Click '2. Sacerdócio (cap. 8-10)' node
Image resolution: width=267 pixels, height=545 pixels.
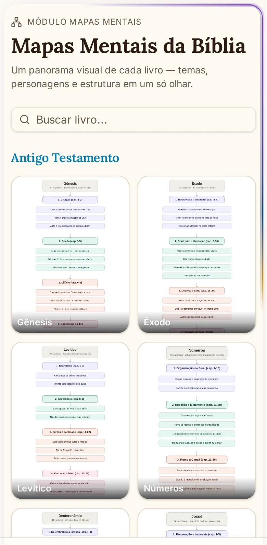(x=70, y=399)
